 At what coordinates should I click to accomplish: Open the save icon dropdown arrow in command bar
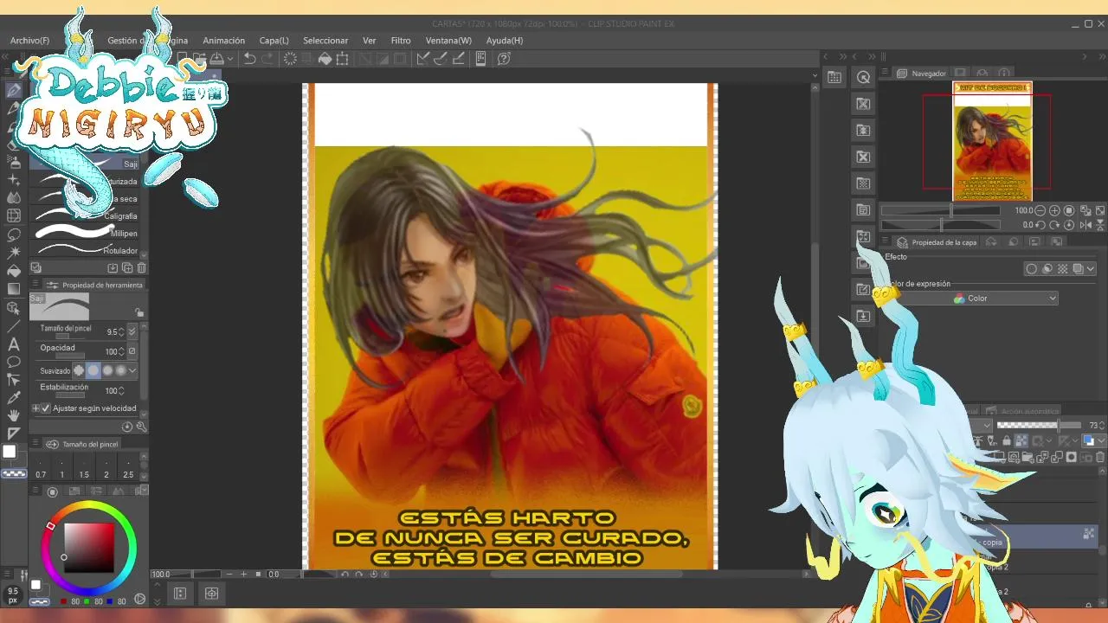229,59
